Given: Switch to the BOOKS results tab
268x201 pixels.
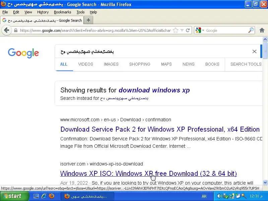Looking at the screenshot, I should pyautogui.click(x=212, y=64).
